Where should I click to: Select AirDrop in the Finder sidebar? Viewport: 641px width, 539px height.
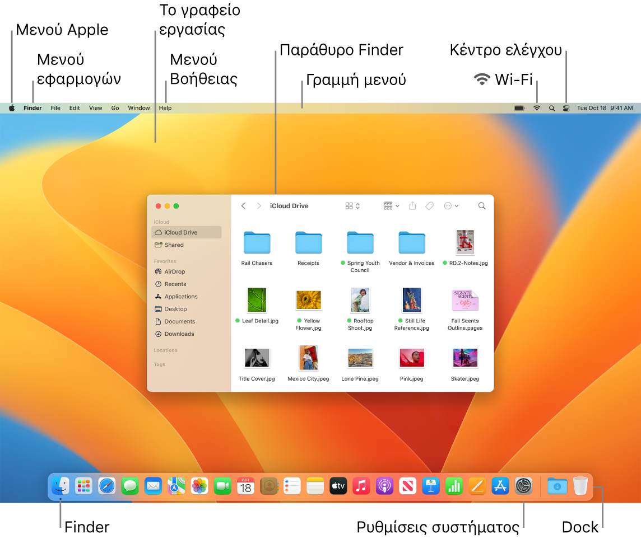coord(175,271)
